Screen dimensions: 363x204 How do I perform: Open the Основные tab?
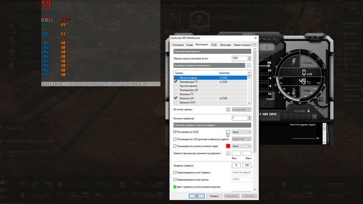click(x=178, y=45)
